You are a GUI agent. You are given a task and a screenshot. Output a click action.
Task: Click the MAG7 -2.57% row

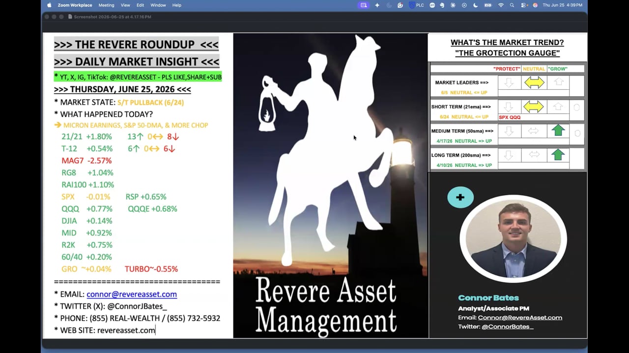(86, 161)
